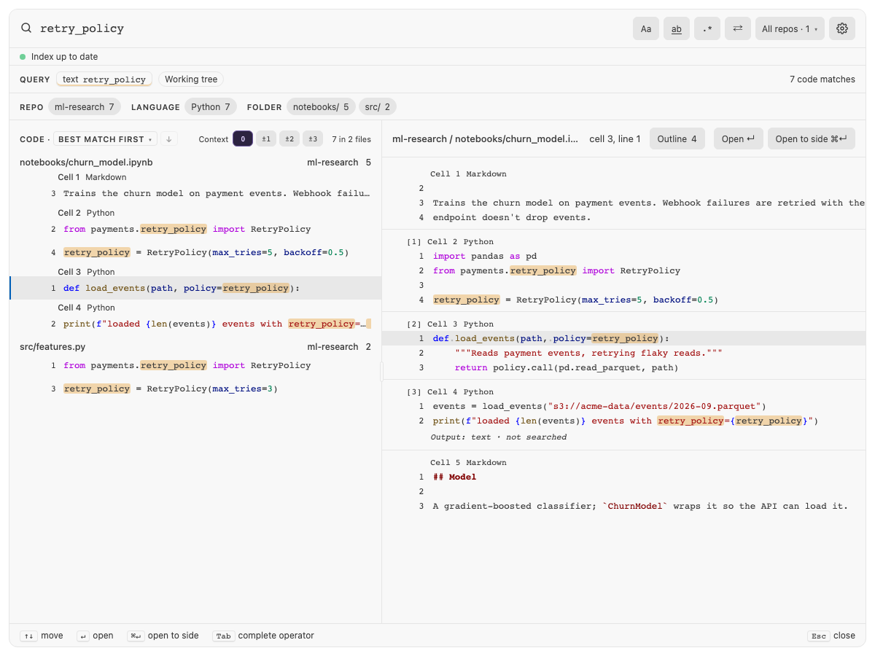Viewport: 875px width, 656px height.
Task: Click the panel divider handle
Action: [381, 372]
